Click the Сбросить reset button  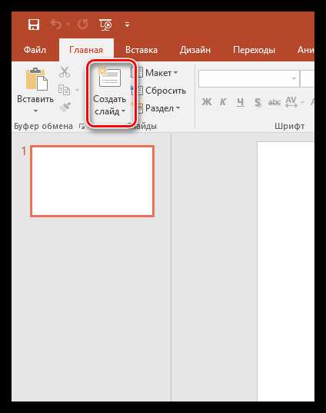point(159,91)
